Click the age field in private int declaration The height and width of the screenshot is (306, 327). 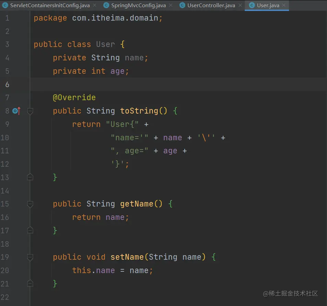tap(118, 71)
